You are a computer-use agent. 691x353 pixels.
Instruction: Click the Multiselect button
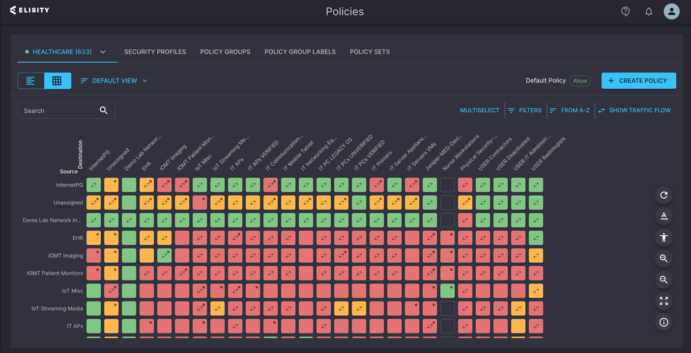click(x=479, y=110)
